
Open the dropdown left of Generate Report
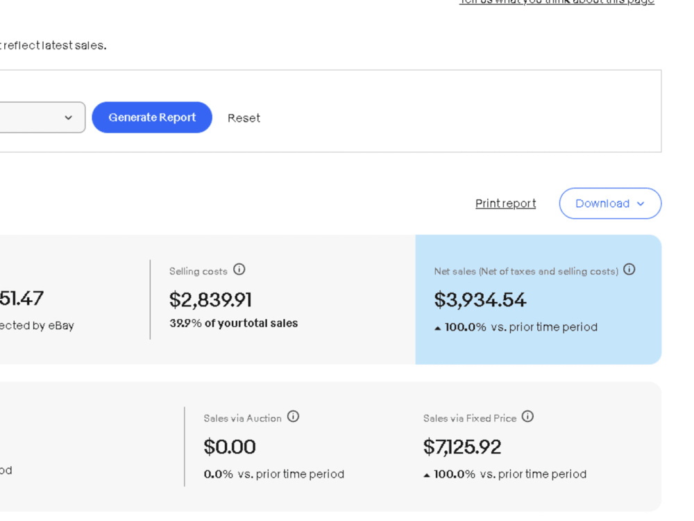(42, 117)
